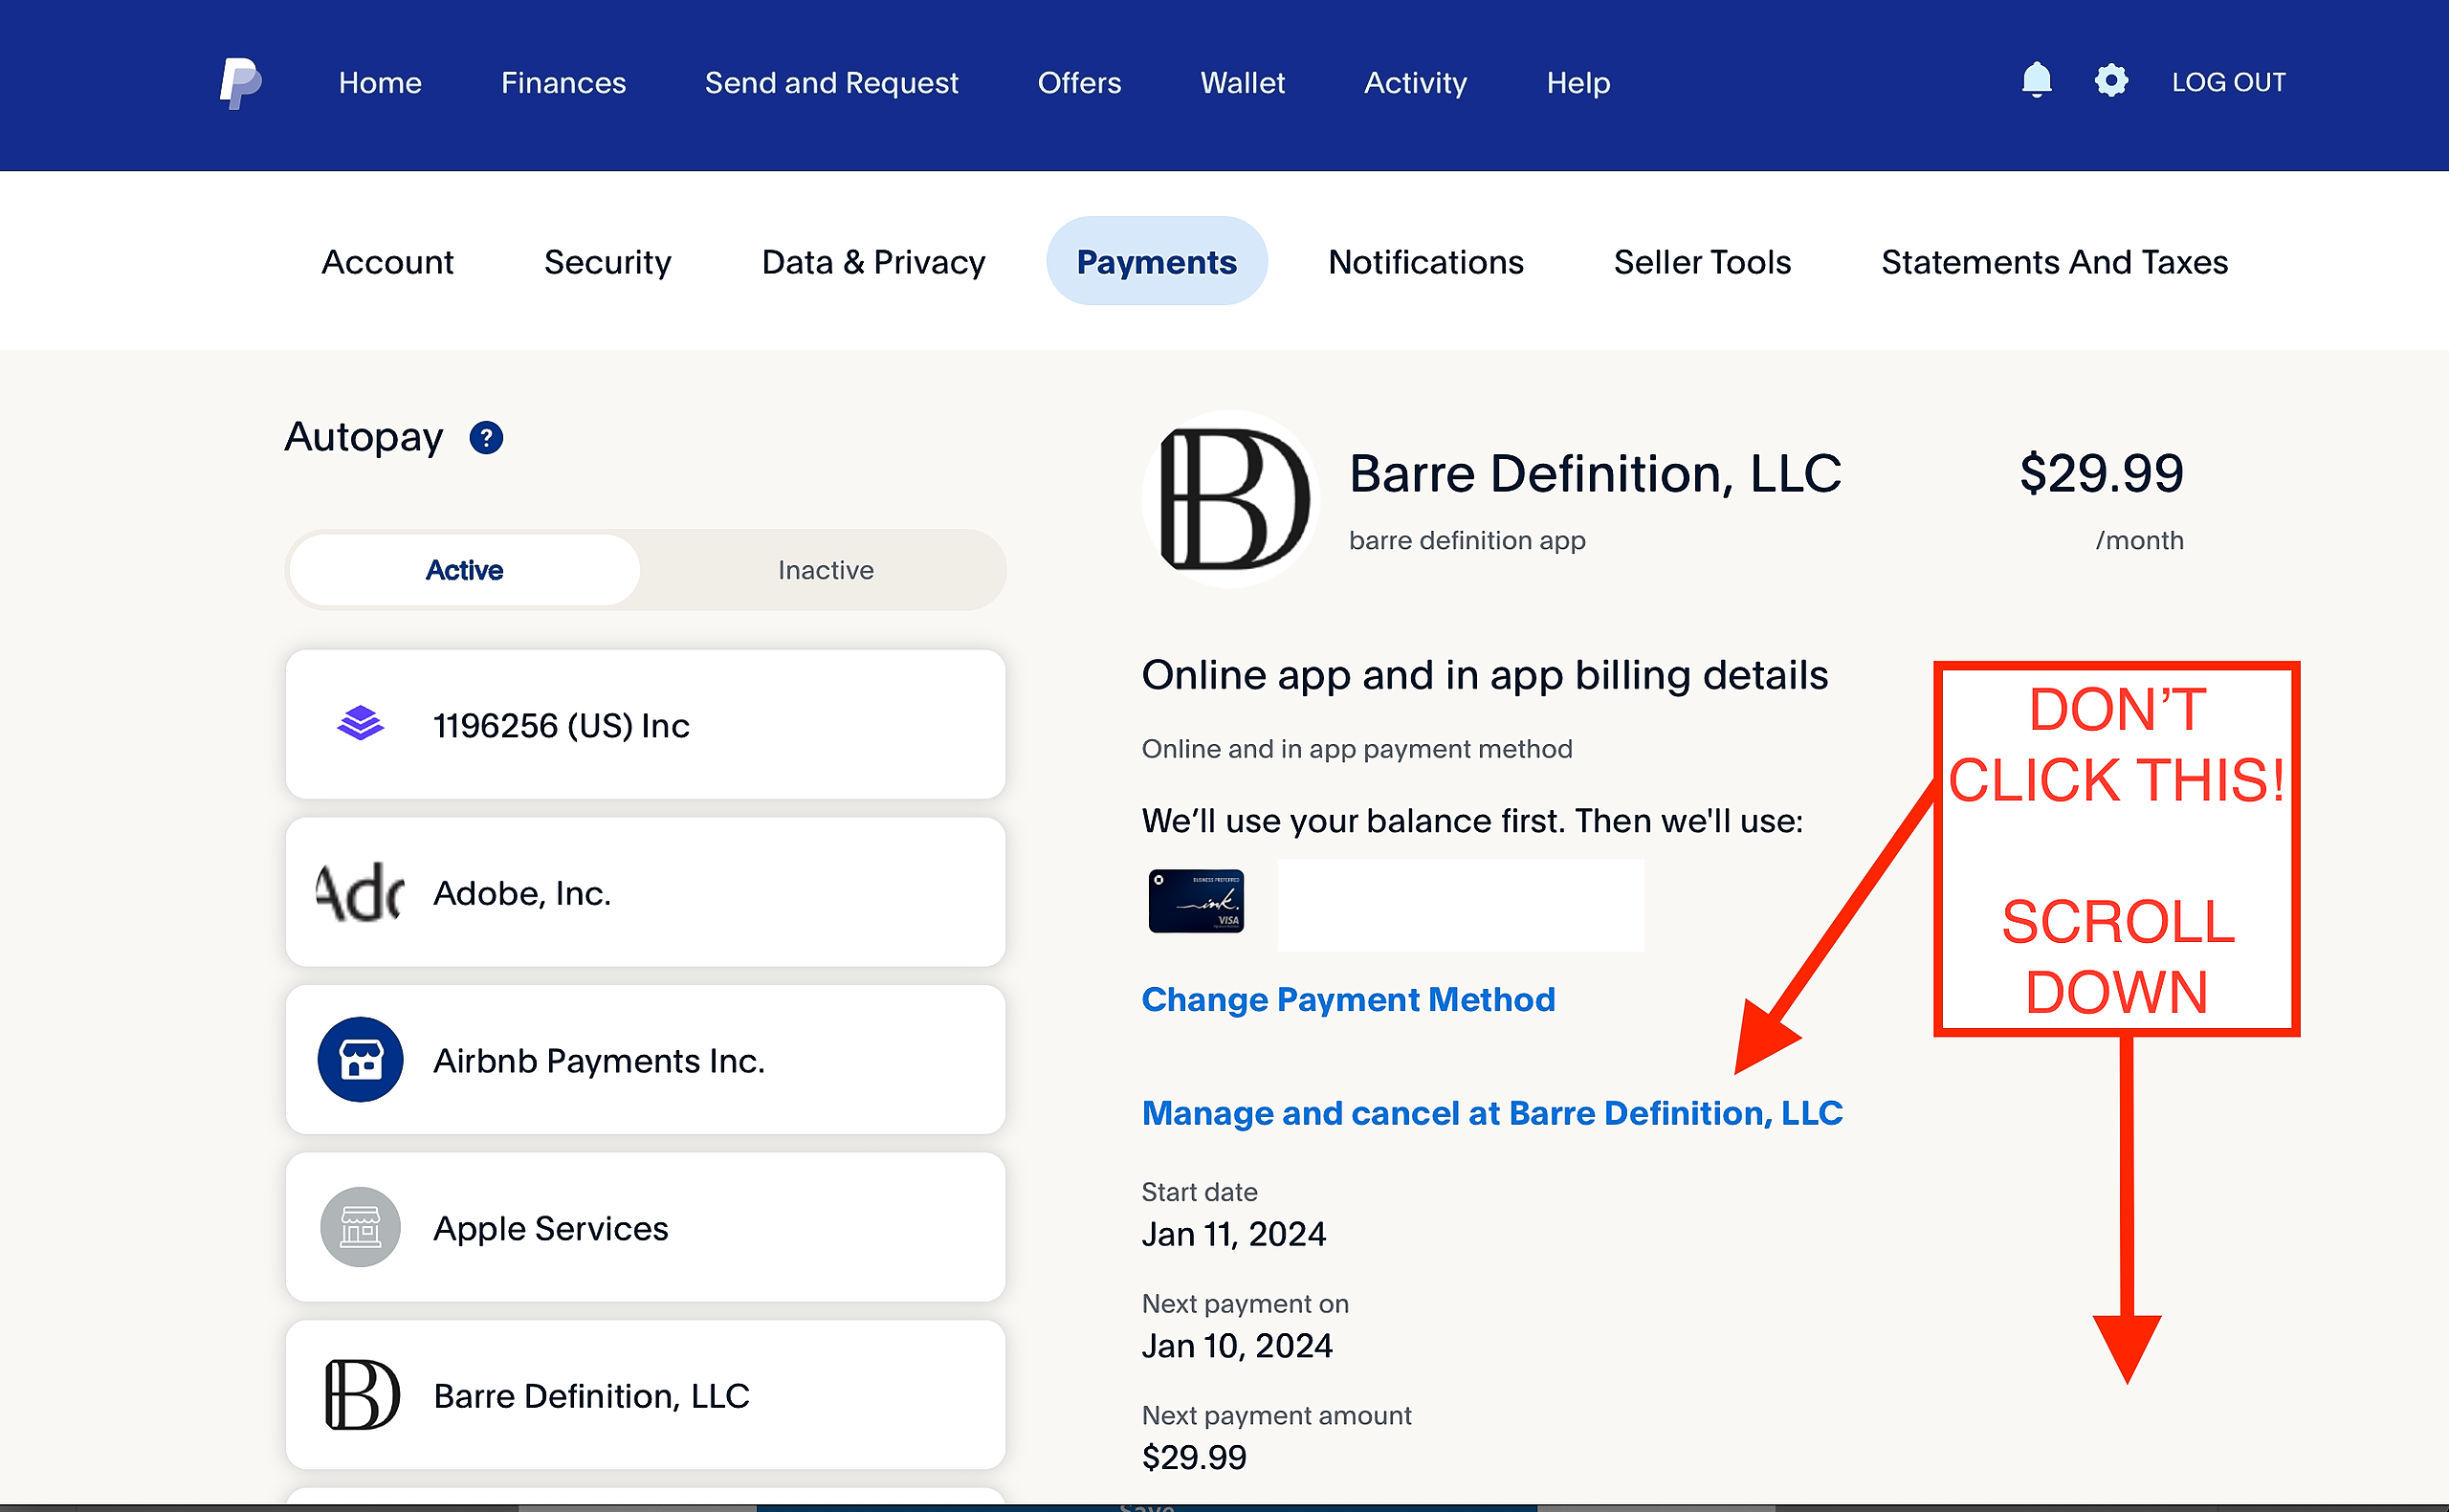Select the Active autopay toggle
2449x1512 pixels.
coord(464,570)
